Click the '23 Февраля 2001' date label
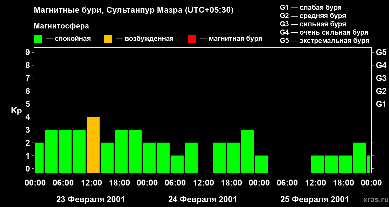The image size is (389, 207). [91, 199]
